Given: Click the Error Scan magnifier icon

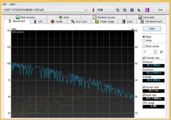Looking at the screenshot, I should coord(73,21).
